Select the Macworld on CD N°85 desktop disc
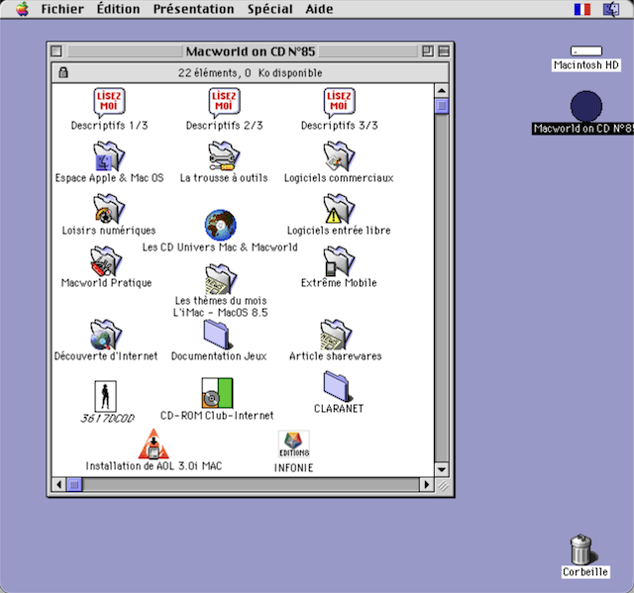 point(586,106)
